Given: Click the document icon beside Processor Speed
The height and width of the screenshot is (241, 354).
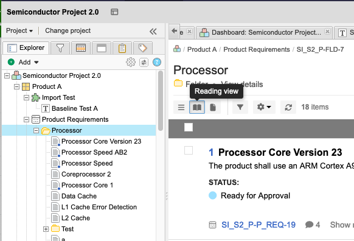Looking at the screenshot, I should [55, 163].
